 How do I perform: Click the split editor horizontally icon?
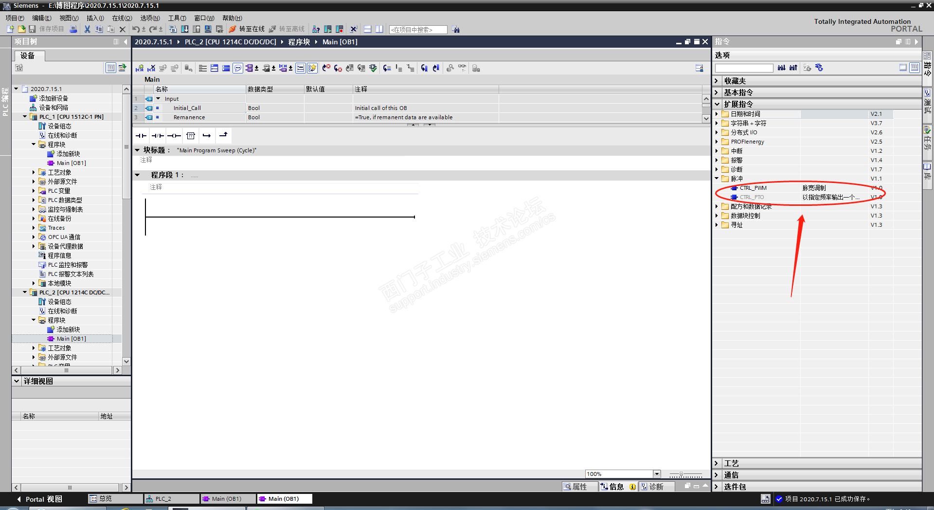(368, 29)
